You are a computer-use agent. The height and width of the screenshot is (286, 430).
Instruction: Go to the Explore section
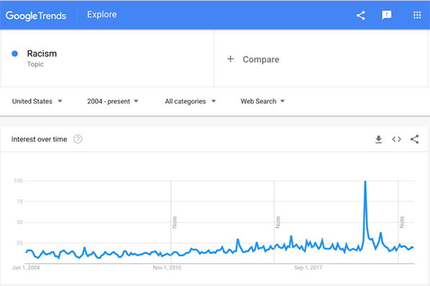[x=102, y=14]
